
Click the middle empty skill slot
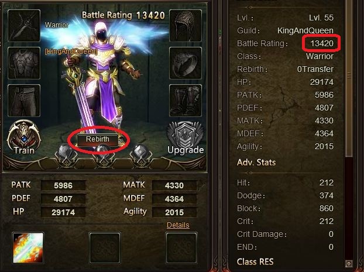pyautogui.click(x=105, y=248)
